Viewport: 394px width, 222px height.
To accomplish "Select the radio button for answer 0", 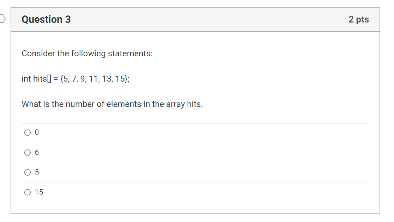I will pos(28,133).
